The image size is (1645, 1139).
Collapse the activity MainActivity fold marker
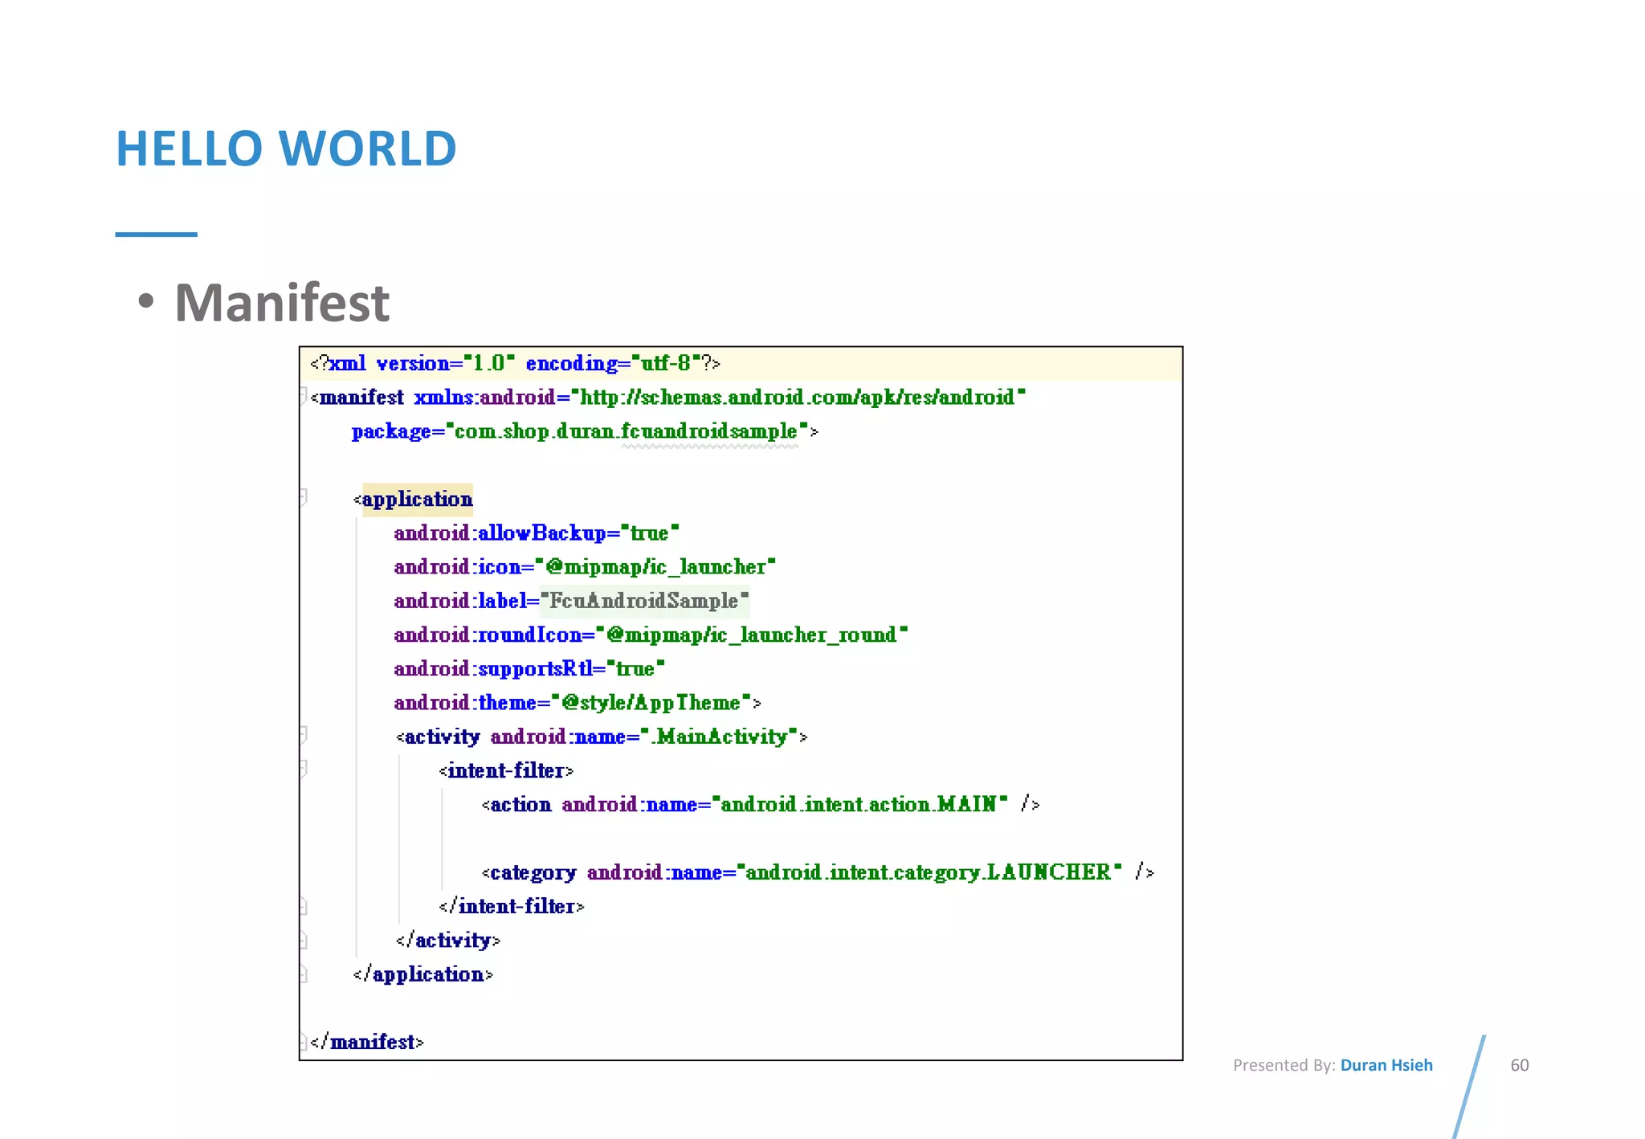click(304, 733)
